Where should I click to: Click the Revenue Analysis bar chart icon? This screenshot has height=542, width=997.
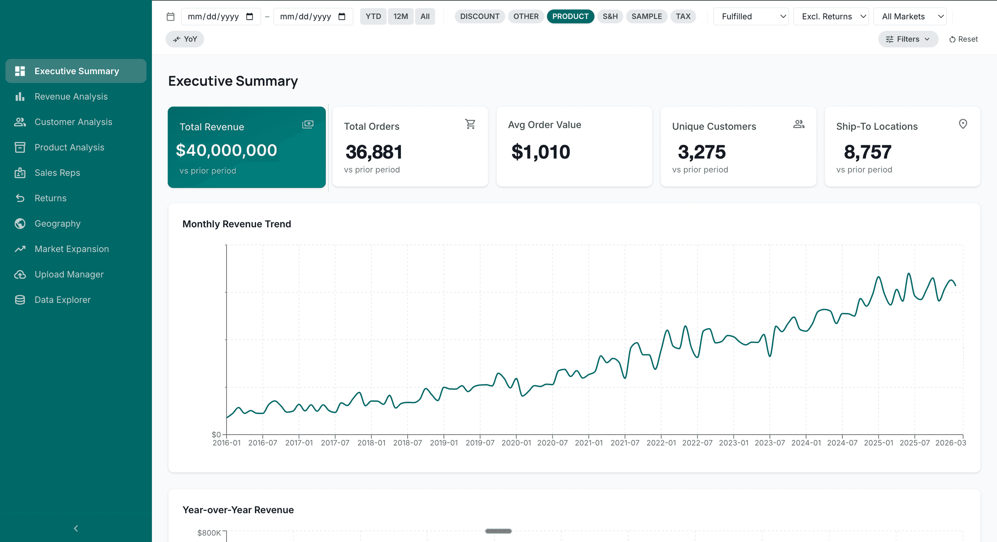20,97
